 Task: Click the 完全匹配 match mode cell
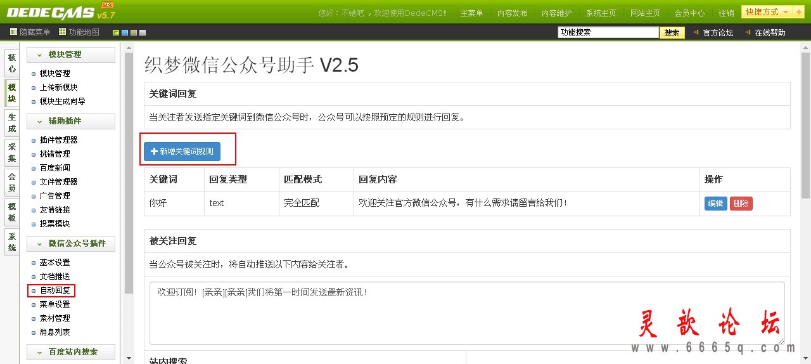point(316,204)
